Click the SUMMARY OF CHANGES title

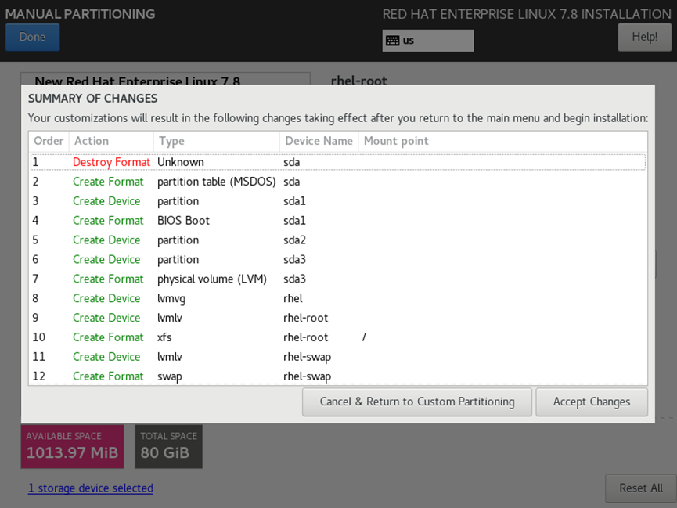coord(93,99)
